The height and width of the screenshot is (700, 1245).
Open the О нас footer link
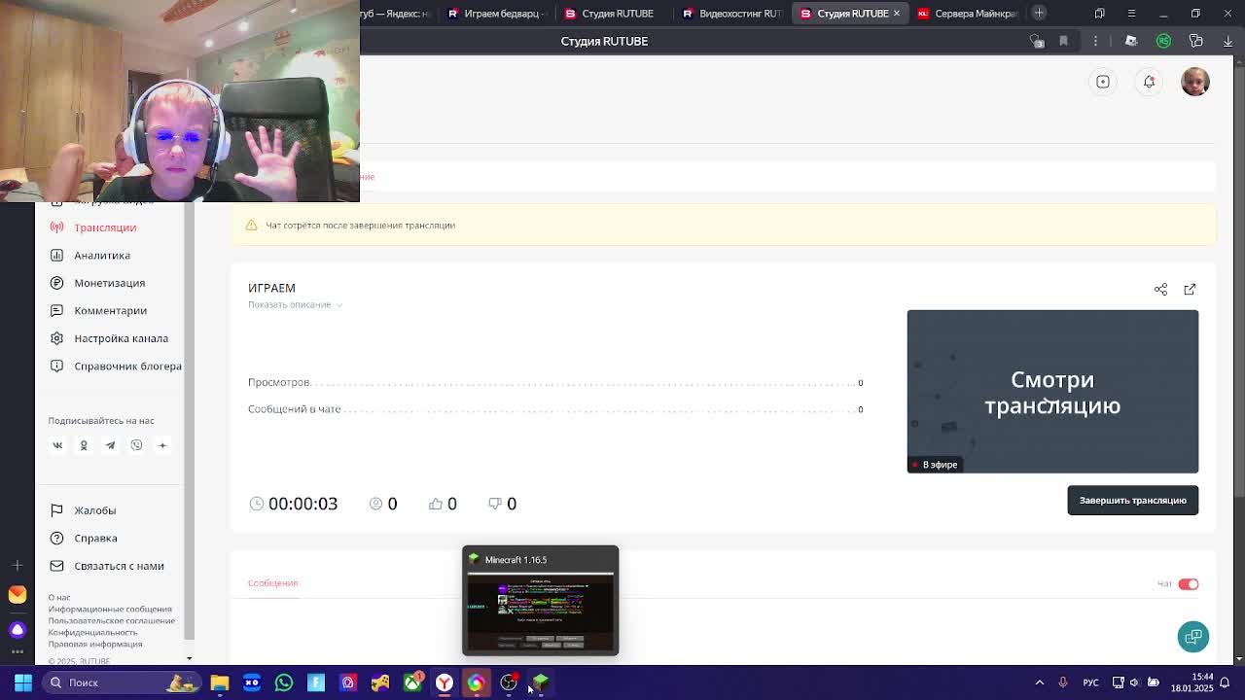tap(59, 597)
